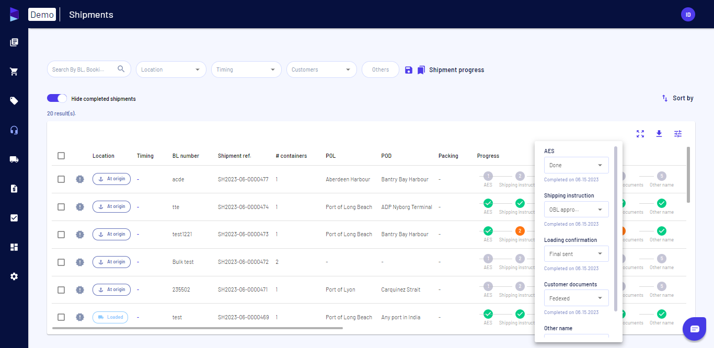Image resolution: width=714 pixels, height=348 pixels.
Task: Open the Location filter dropdown
Action: 171,69
